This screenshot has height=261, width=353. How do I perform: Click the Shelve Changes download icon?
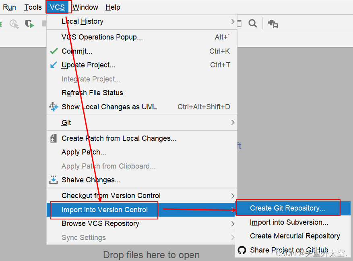click(54, 180)
